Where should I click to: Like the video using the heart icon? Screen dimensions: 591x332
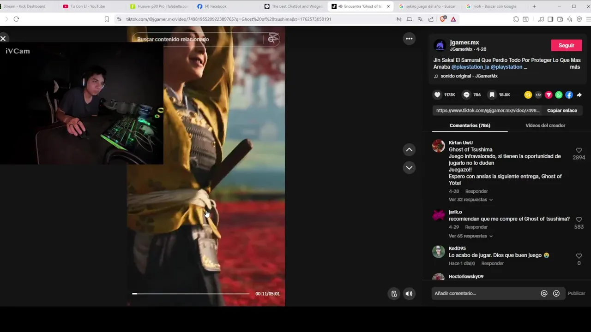[x=437, y=95]
